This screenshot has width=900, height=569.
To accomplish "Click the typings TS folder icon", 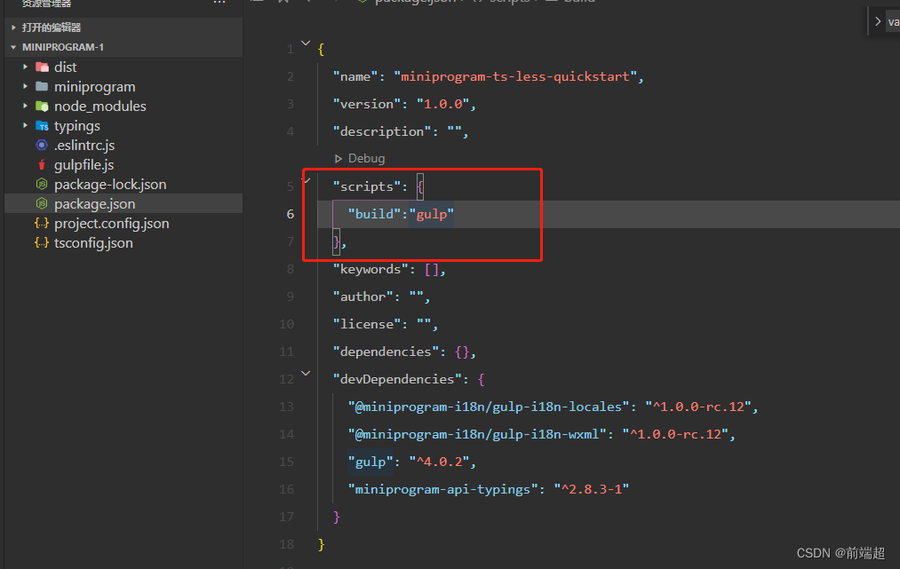I will [42, 126].
